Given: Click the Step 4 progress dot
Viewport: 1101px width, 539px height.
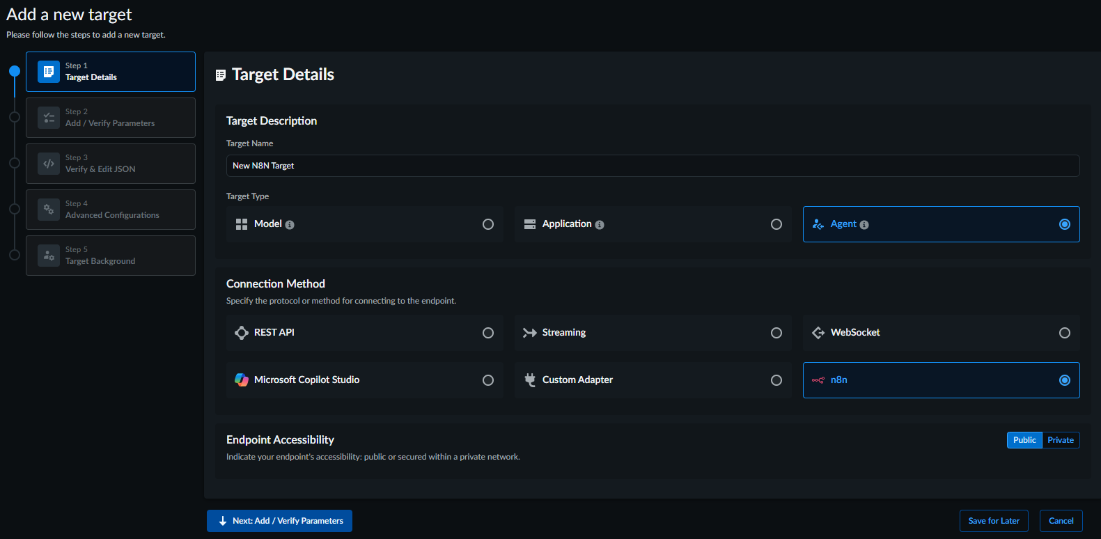Looking at the screenshot, I should (15, 209).
